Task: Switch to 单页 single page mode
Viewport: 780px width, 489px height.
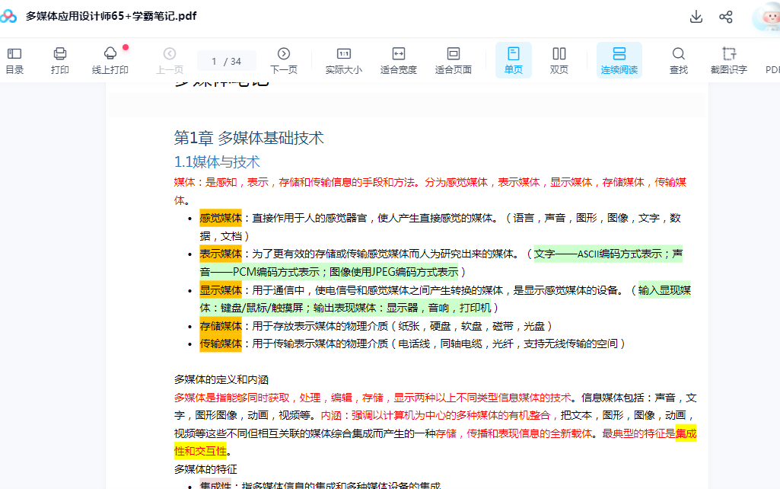Action: coord(514,60)
